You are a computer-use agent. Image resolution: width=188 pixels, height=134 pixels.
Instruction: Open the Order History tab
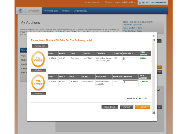click(81, 11)
